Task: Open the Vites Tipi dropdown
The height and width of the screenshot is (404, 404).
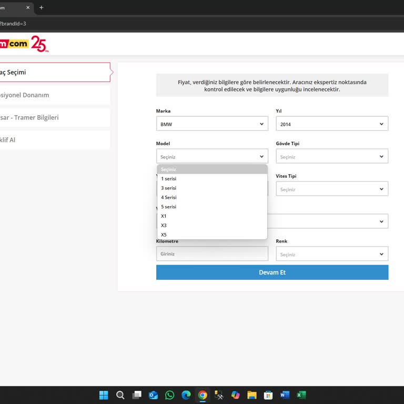Action: (332, 189)
